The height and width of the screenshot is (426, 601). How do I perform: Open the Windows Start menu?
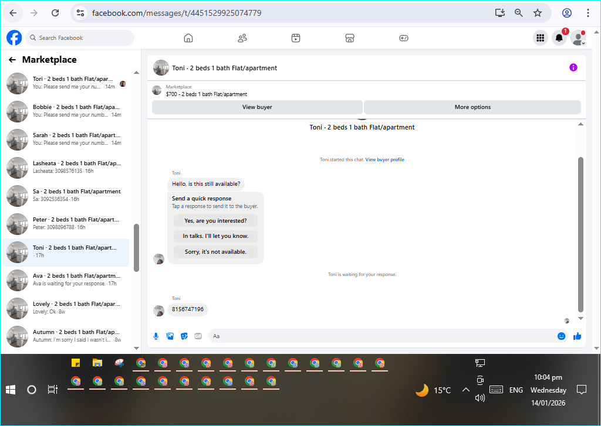[11, 390]
